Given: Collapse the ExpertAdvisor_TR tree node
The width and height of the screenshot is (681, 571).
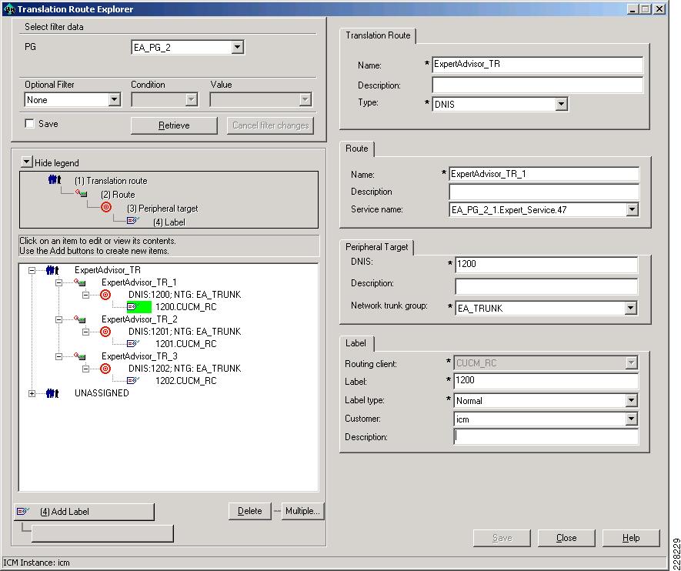Looking at the screenshot, I should 32,270.
